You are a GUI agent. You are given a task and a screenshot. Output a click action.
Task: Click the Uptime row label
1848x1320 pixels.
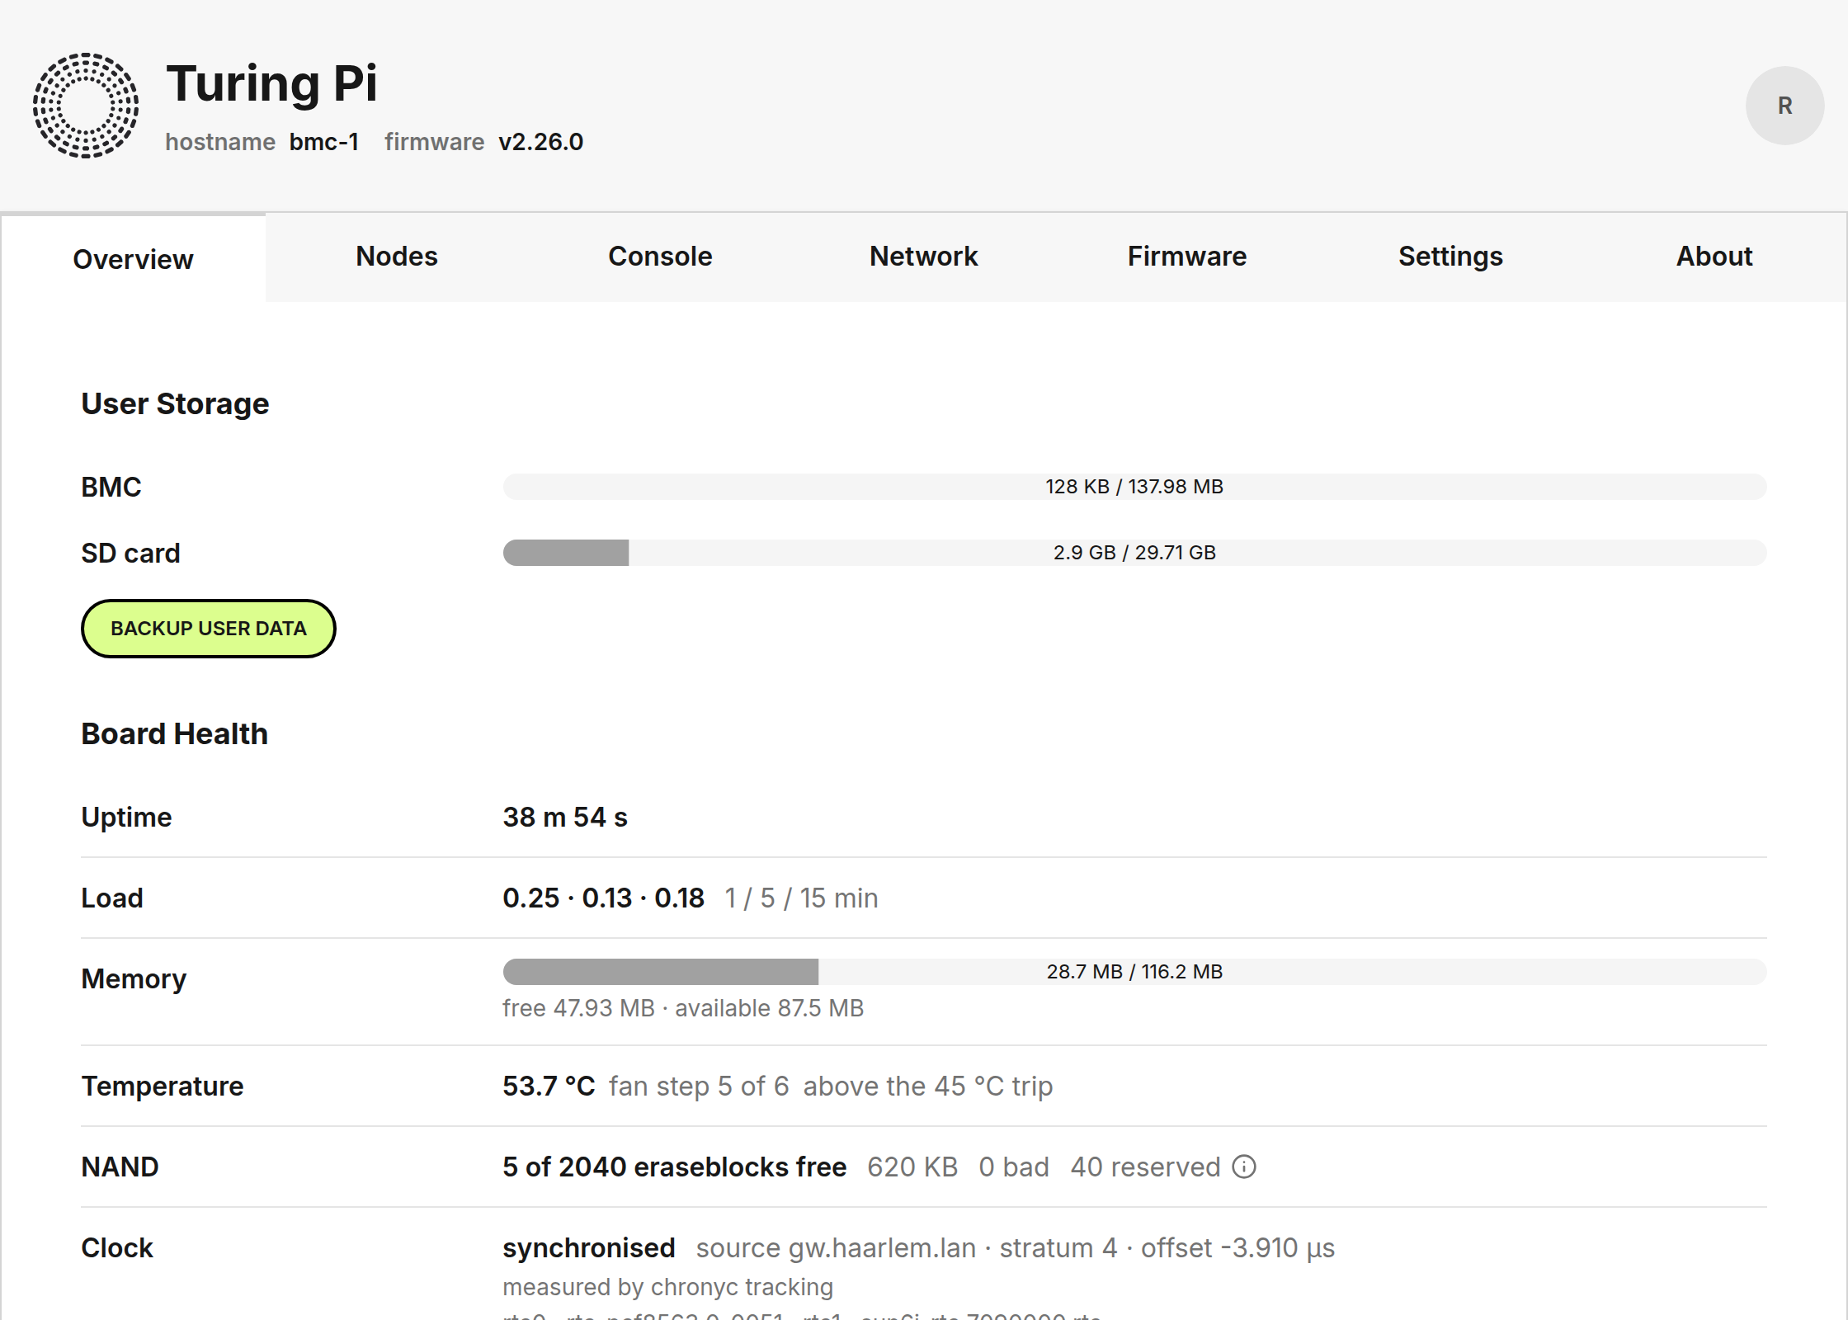pyautogui.click(x=126, y=817)
